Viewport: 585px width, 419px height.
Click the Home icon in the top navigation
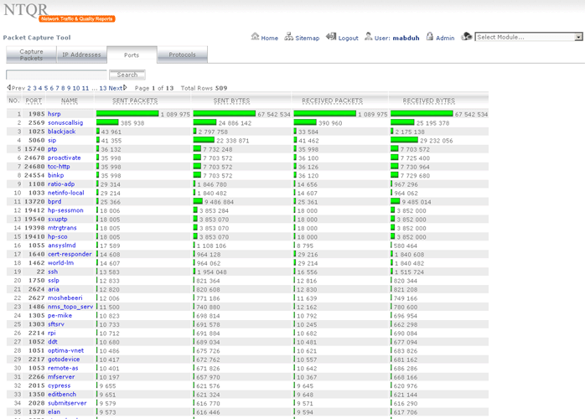pos(255,37)
